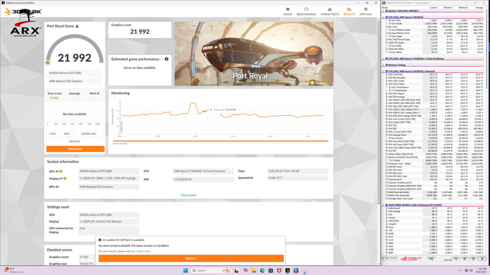The width and height of the screenshot is (490, 275).
Task: Expand the Core Clocks sensor row
Action: (386, 24)
